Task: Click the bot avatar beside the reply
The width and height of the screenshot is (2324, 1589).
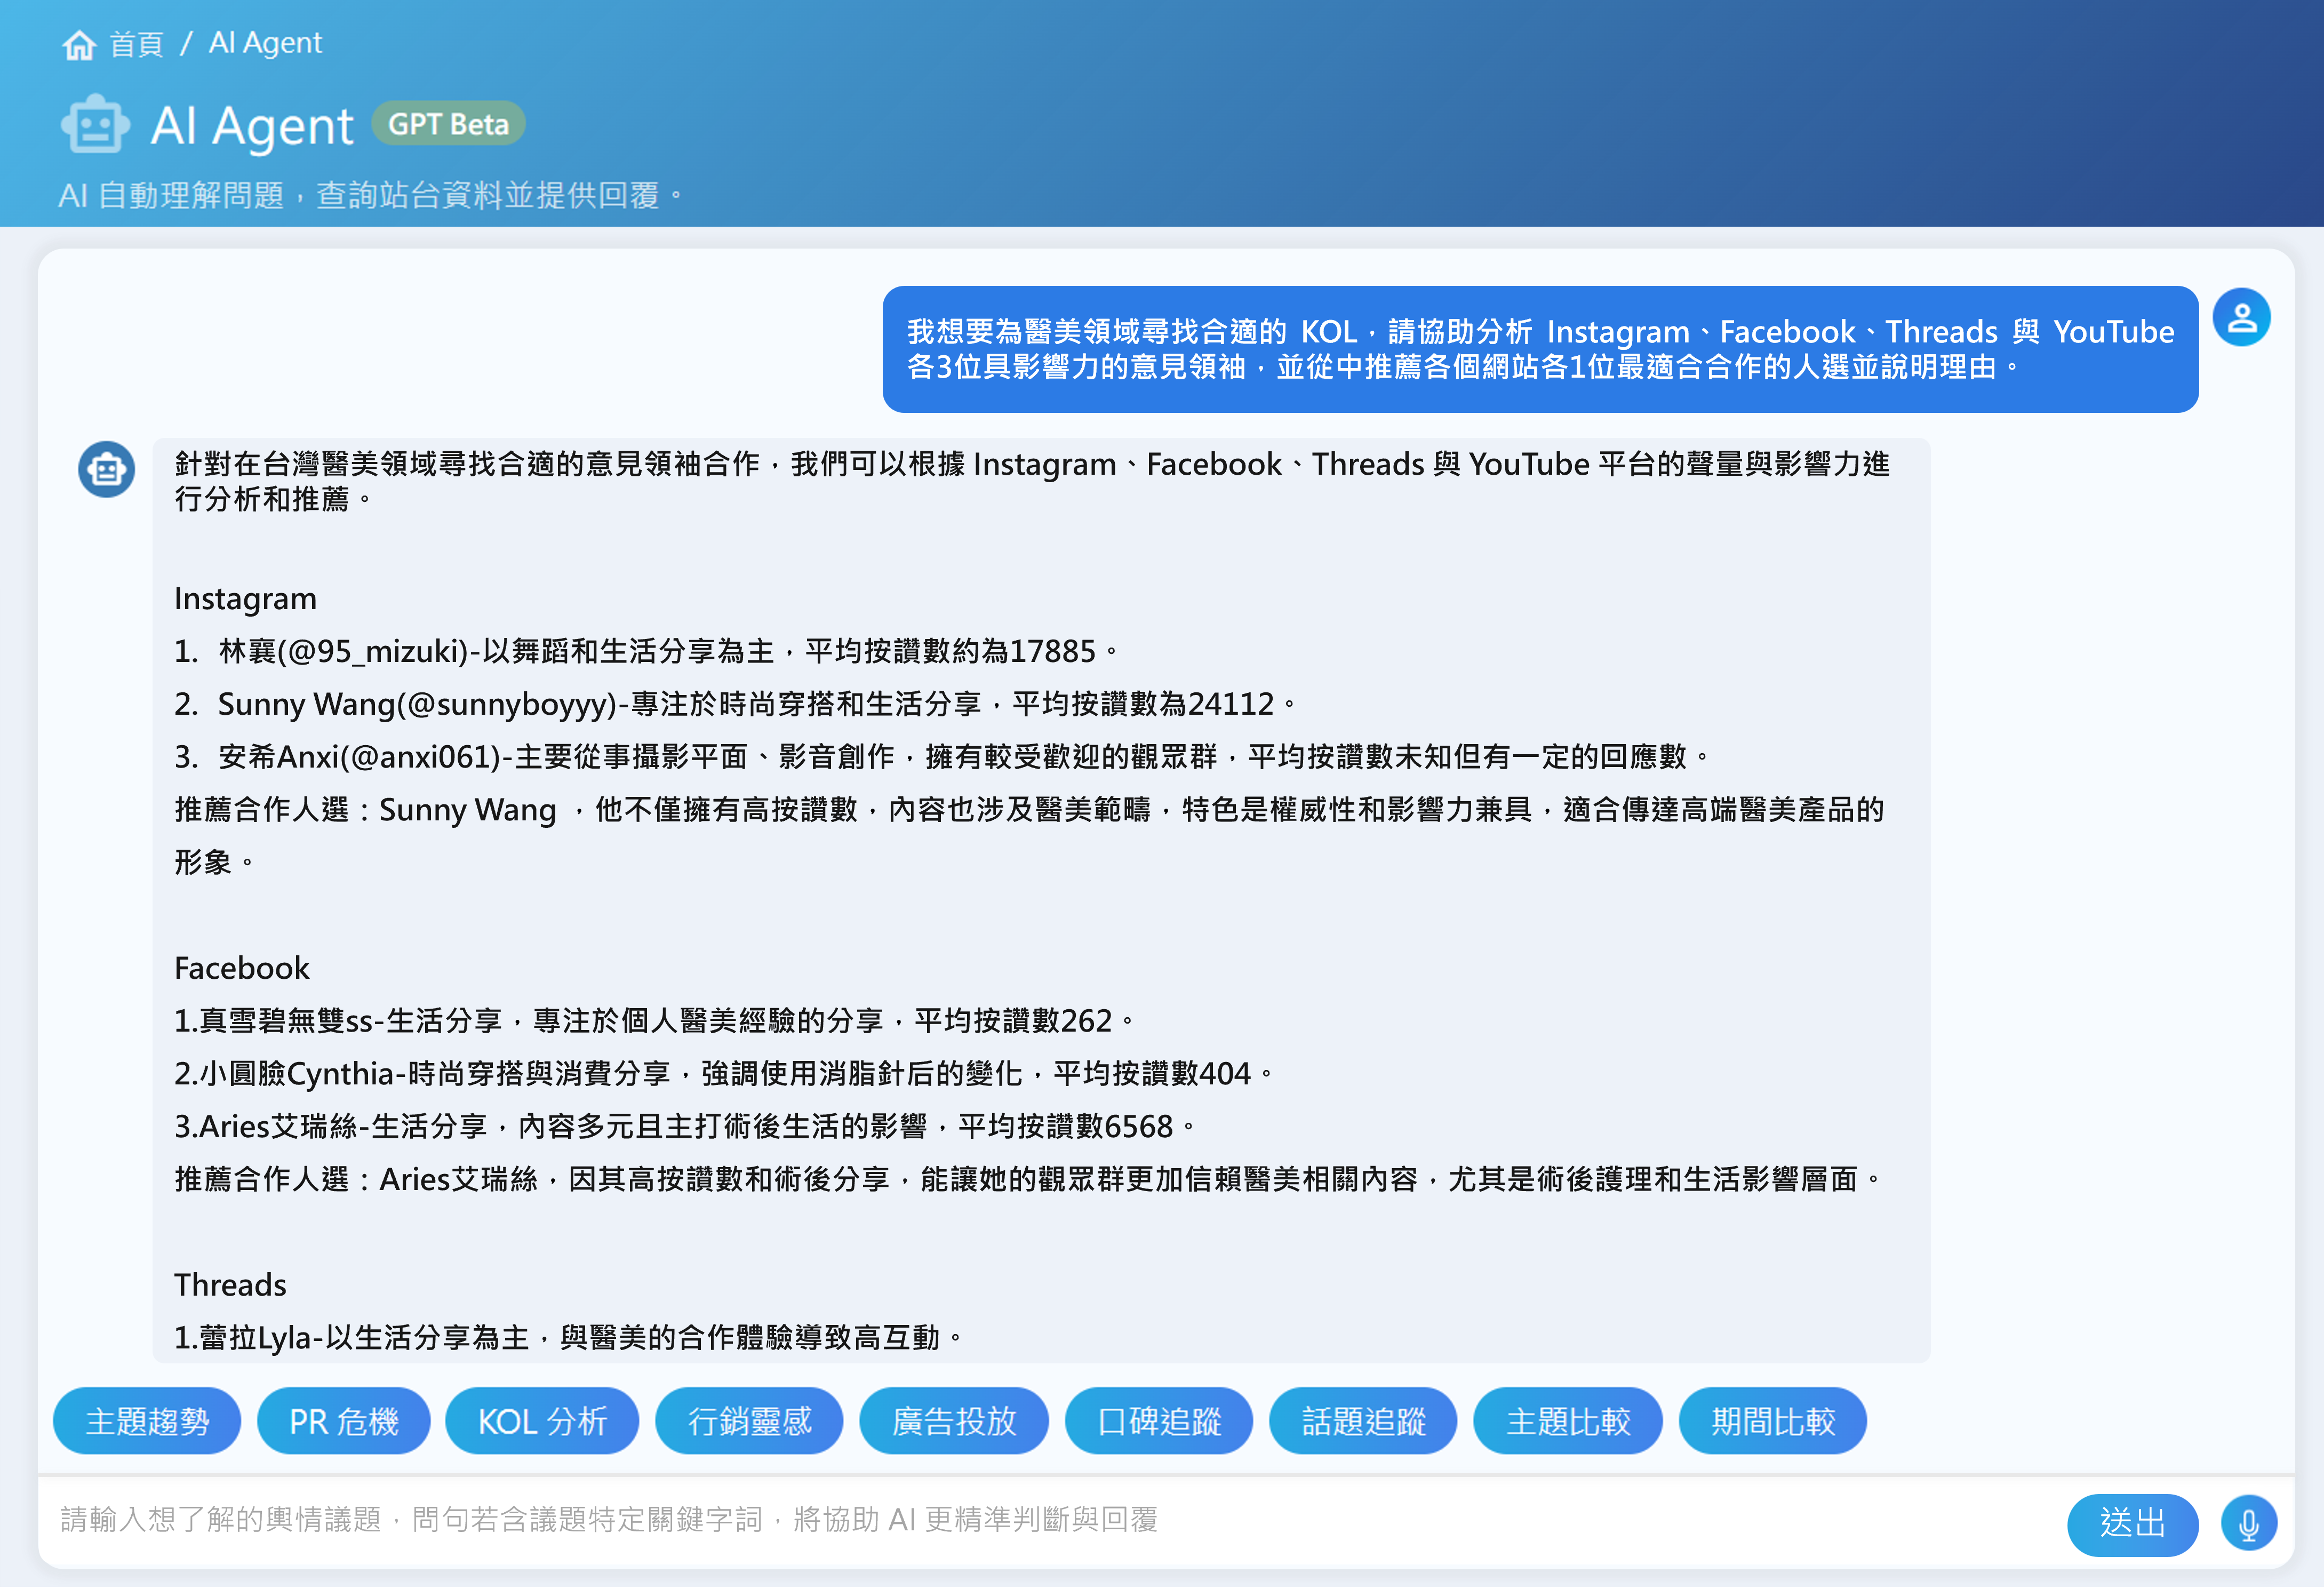Action: 107,469
